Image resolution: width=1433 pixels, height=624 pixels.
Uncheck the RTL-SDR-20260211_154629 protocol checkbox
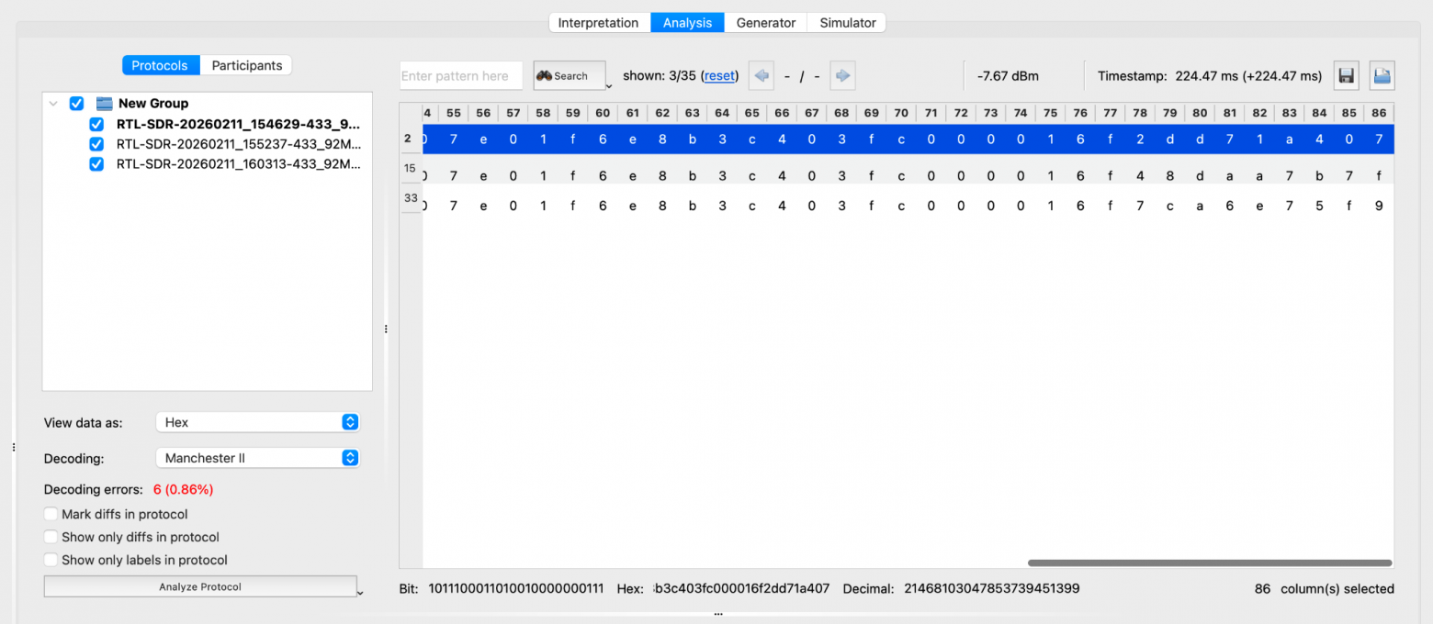click(x=96, y=124)
